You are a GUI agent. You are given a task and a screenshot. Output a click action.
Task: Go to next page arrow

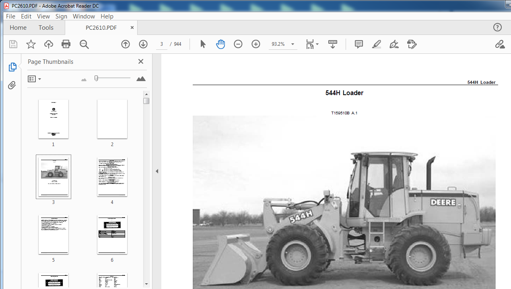[x=143, y=44]
